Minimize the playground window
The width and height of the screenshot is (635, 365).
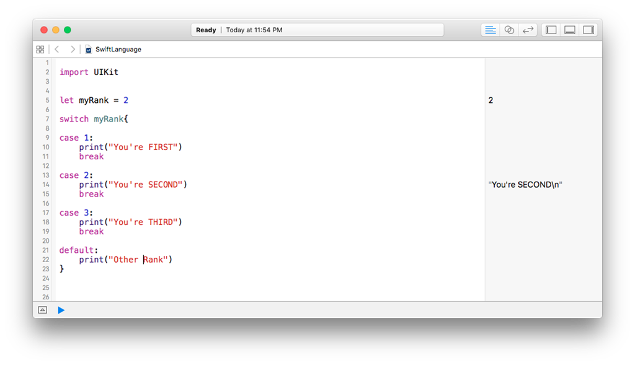pos(56,30)
